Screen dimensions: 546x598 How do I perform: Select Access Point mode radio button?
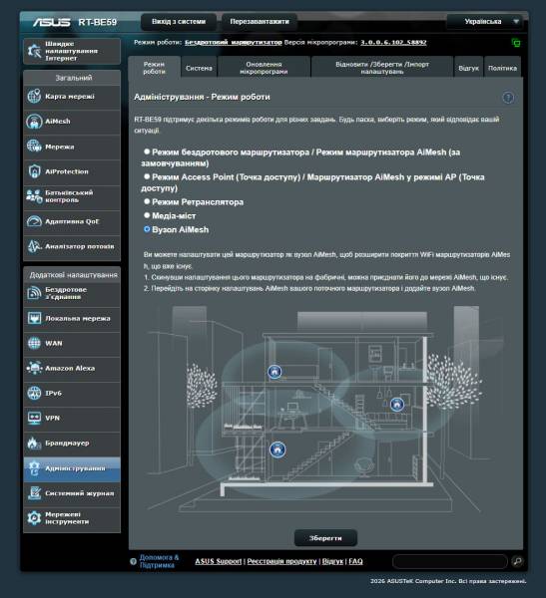pos(147,176)
